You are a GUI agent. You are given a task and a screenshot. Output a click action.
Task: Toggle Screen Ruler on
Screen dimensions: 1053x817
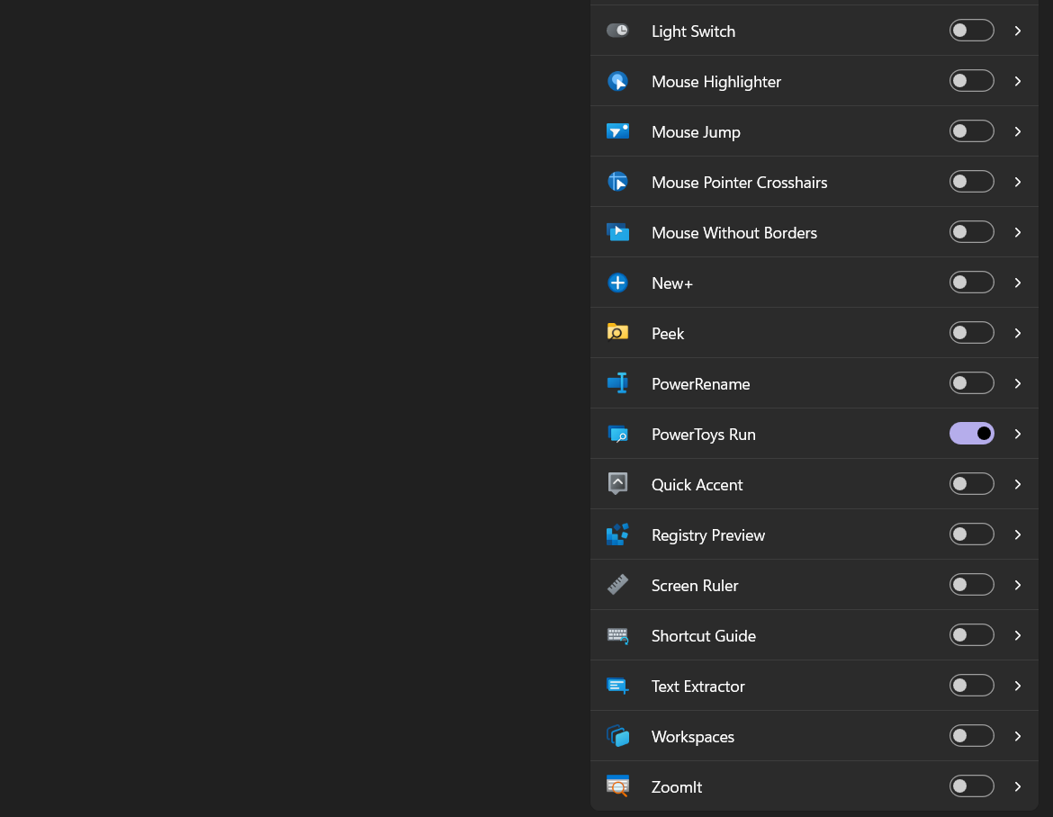pyautogui.click(x=971, y=584)
